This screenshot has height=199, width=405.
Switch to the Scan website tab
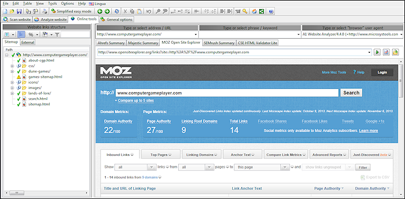click(x=17, y=19)
